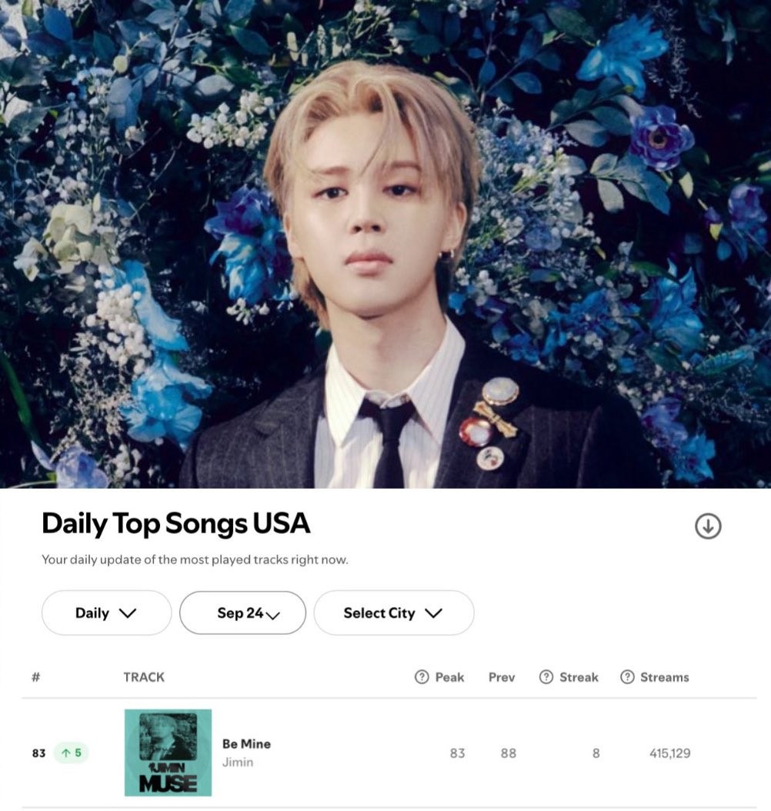Viewport: 771px width, 811px height.
Task: Click the Streams help question-mark icon
Action: coord(627,676)
